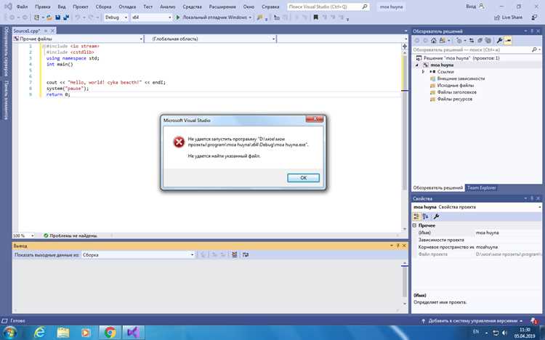Click OK in the error dialog

coord(303,178)
